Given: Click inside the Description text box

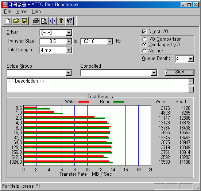Looking at the screenshot, I should coord(97,85).
